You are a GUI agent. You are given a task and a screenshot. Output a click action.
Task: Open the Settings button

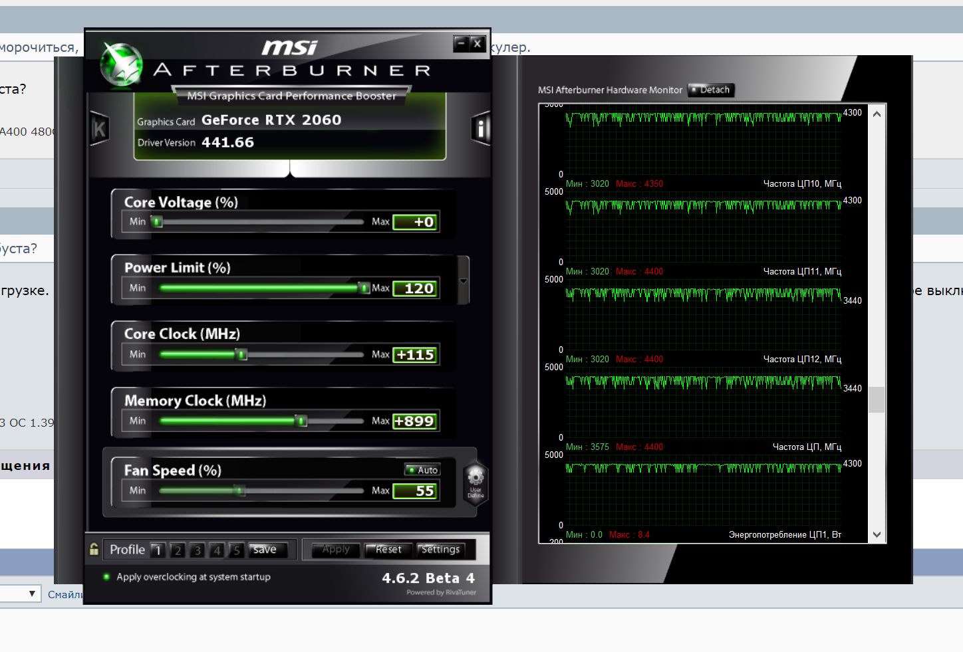(x=440, y=550)
